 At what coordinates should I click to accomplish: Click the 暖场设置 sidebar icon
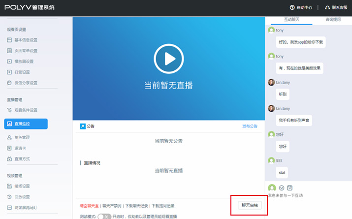click(9, 186)
